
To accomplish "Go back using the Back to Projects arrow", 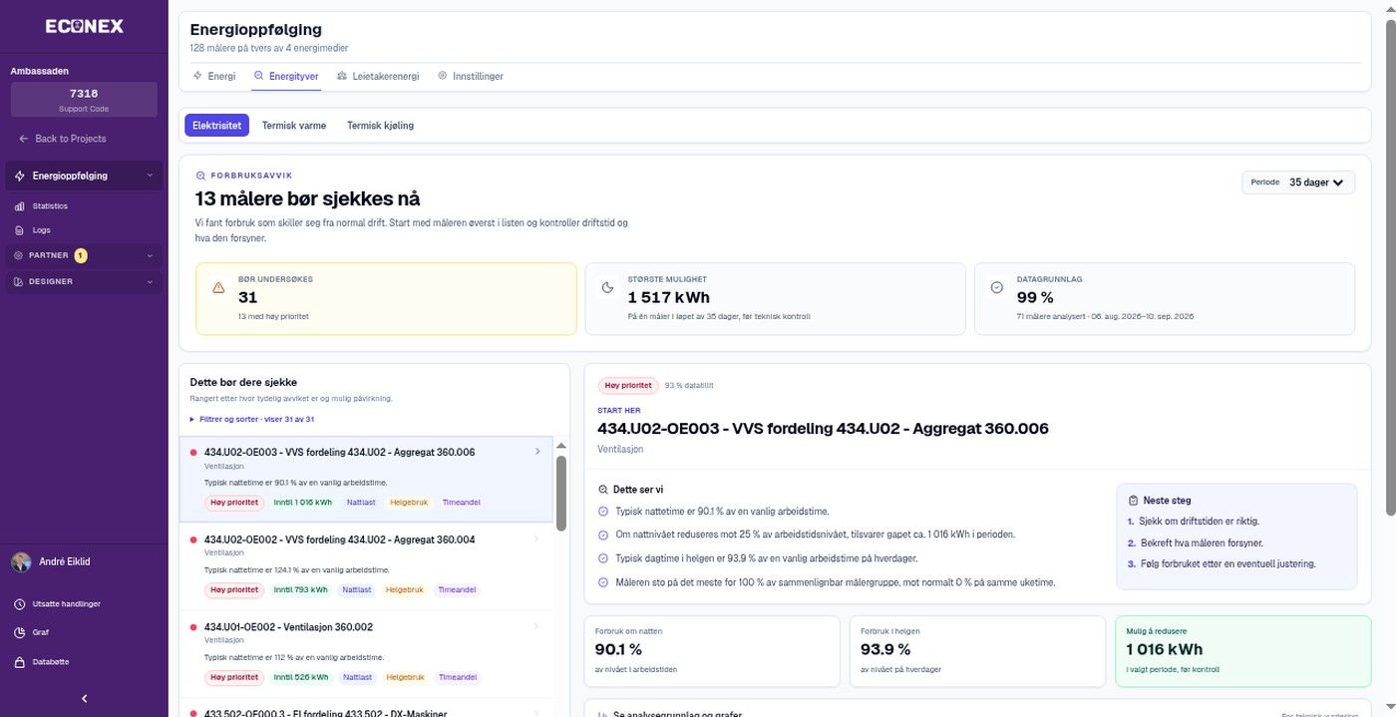I will coord(24,139).
